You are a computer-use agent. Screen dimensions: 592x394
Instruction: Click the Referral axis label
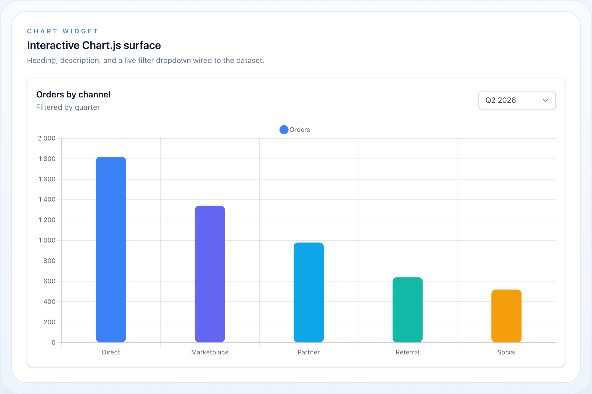coord(407,352)
